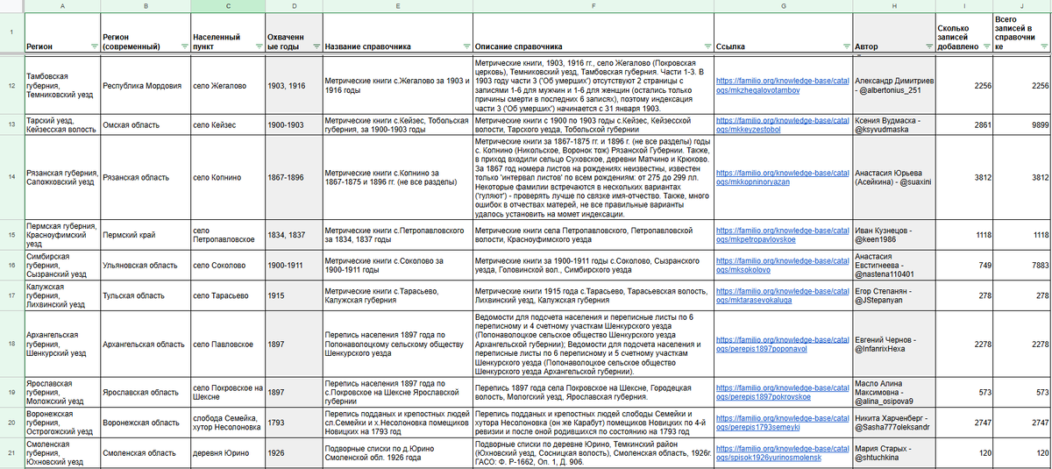Image resolution: width=1052 pixels, height=469 pixels.
Task: Click cell 'Смоленская губерния, Юхновский уезд'
Action: coord(61,453)
